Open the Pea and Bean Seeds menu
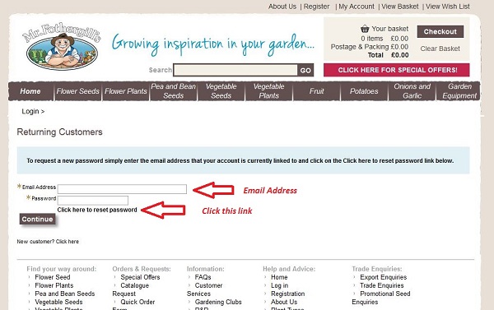 (x=173, y=91)
